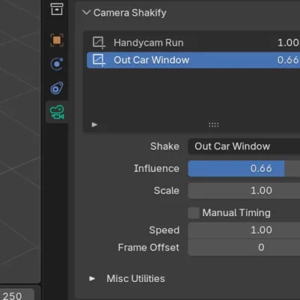Adjust the Influence slider
This screenshot has width=300, height=300.
pyautogui.click(x=244, y=169)
